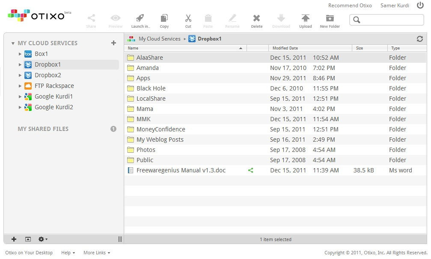This screenshot has height=259, width=431.
Task: Click the search input field
Action: (x=386, y=20)
